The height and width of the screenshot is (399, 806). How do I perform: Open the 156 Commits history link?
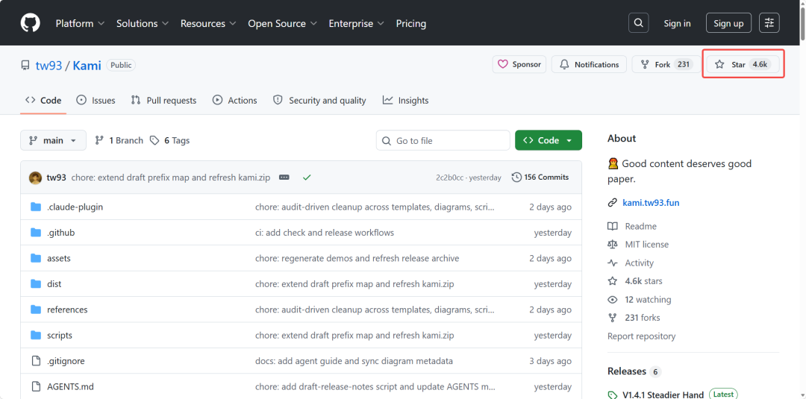pyautogui.click(x=540, y=177)
